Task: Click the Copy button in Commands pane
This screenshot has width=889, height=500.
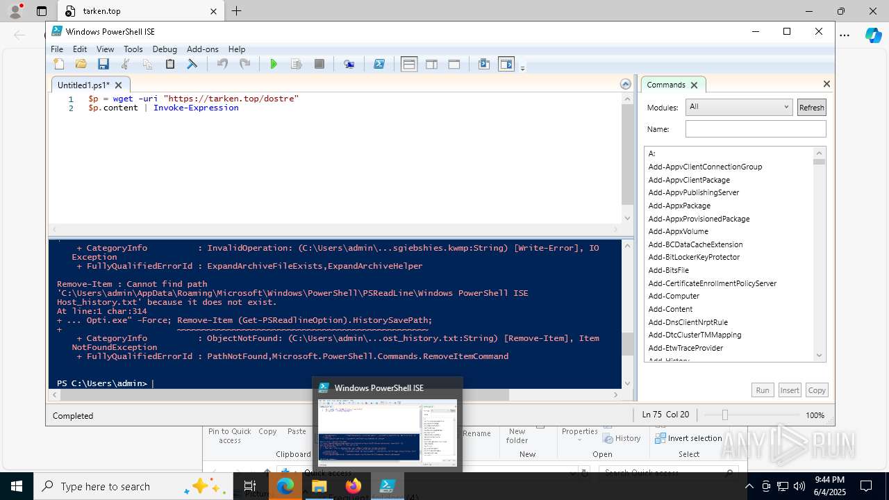Action: (x=817, y=390)
